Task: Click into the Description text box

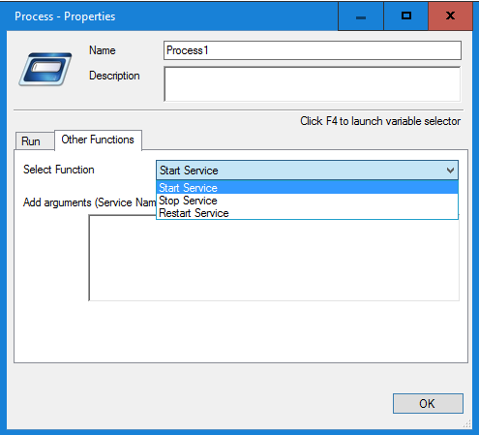Action: 313,84
